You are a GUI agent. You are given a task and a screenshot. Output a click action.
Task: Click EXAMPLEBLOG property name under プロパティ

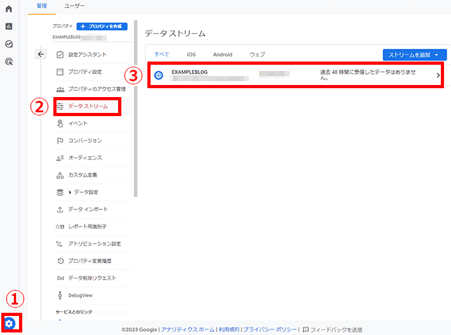pyautogui.click(x=67, y=37)
